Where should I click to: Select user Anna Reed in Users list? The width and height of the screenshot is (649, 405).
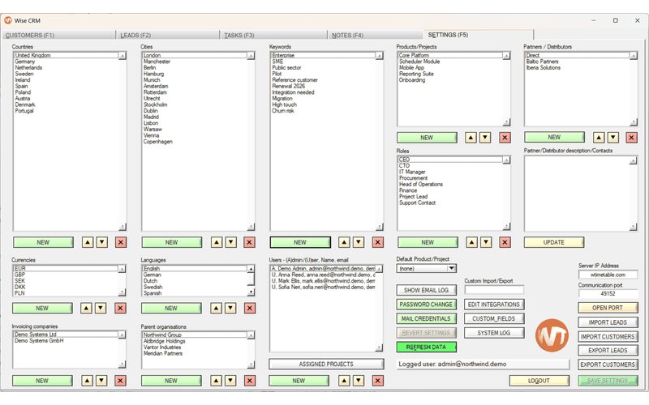tap(323, 275)
